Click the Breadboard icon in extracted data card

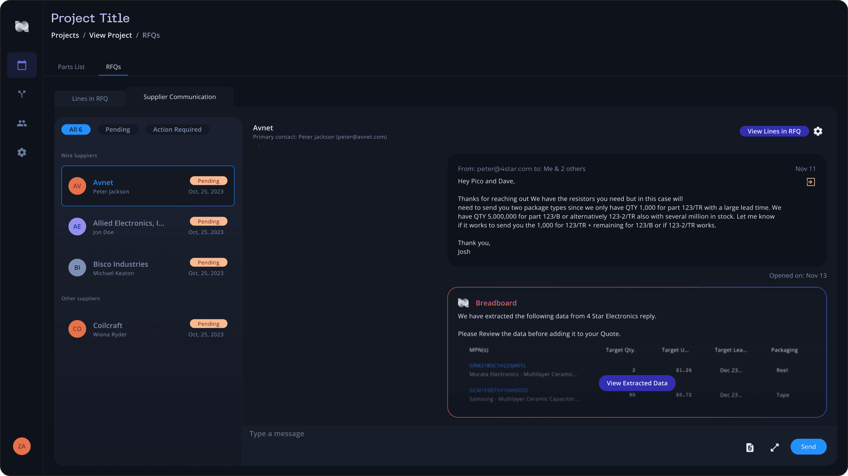(x=463, y=303)
